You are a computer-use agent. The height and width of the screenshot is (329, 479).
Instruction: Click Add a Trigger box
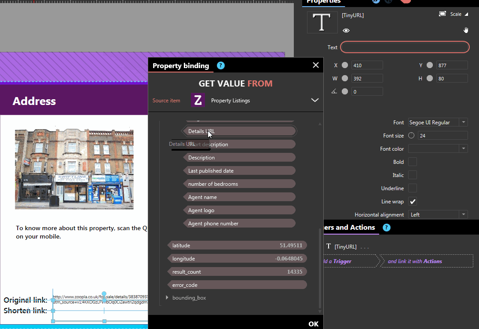pos(351,261)
